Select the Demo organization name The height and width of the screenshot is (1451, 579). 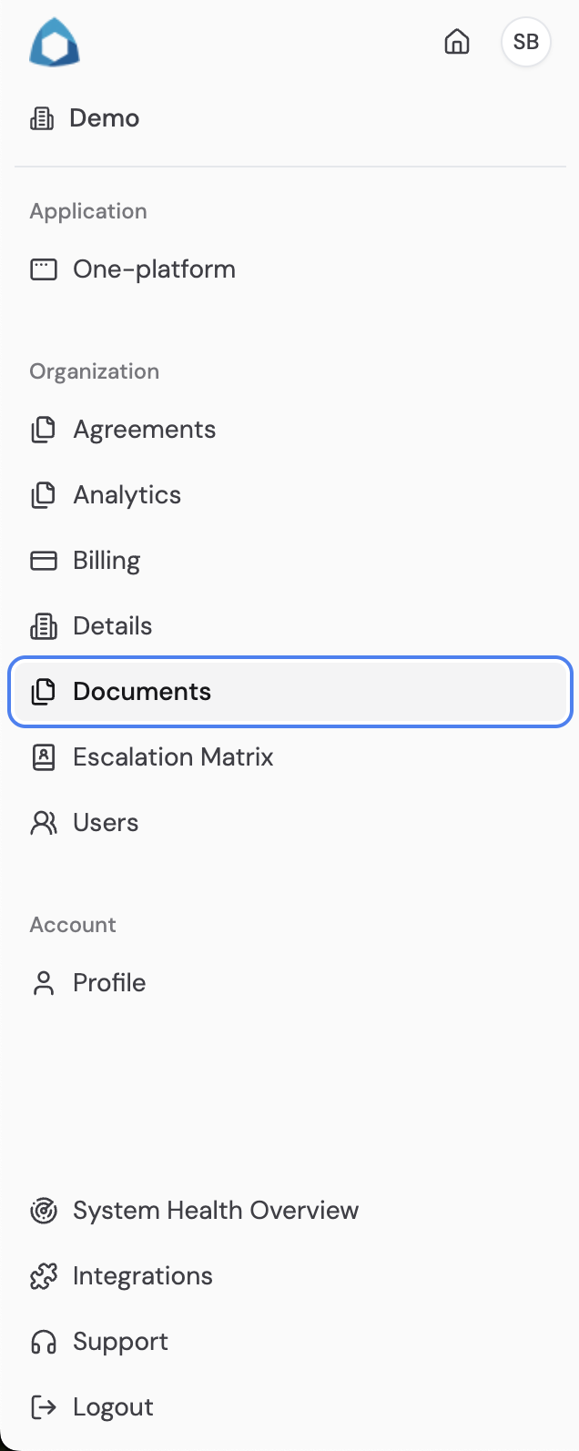coord(104,118)
